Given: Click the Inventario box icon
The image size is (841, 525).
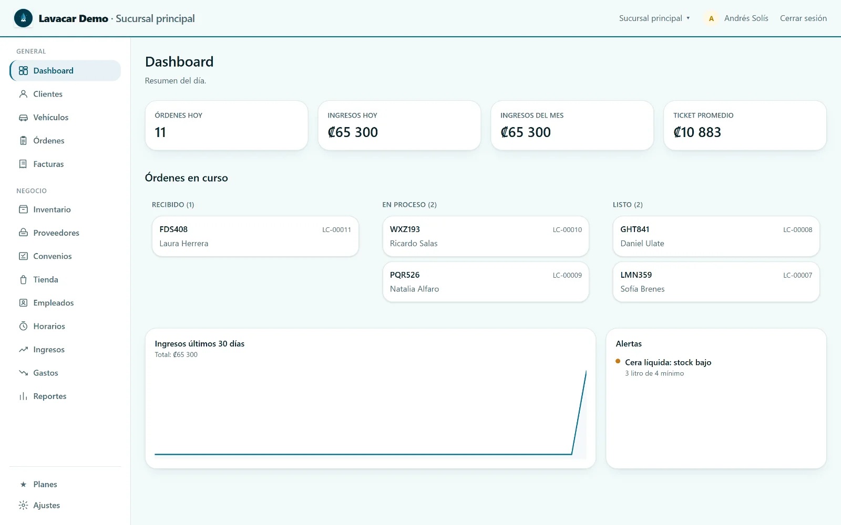Looking at the screenshot, I should [23, 209].
